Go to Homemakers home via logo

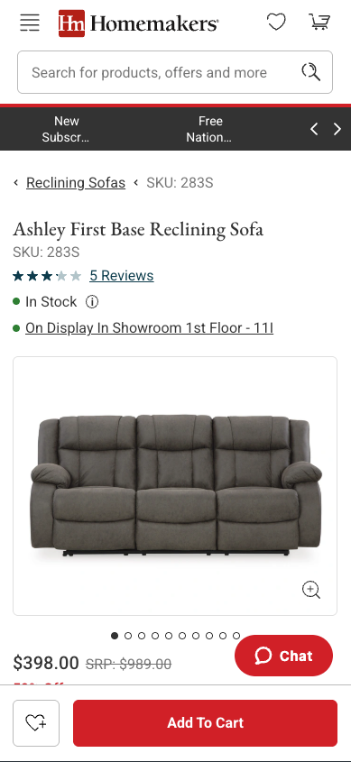[x=139, y=23]
